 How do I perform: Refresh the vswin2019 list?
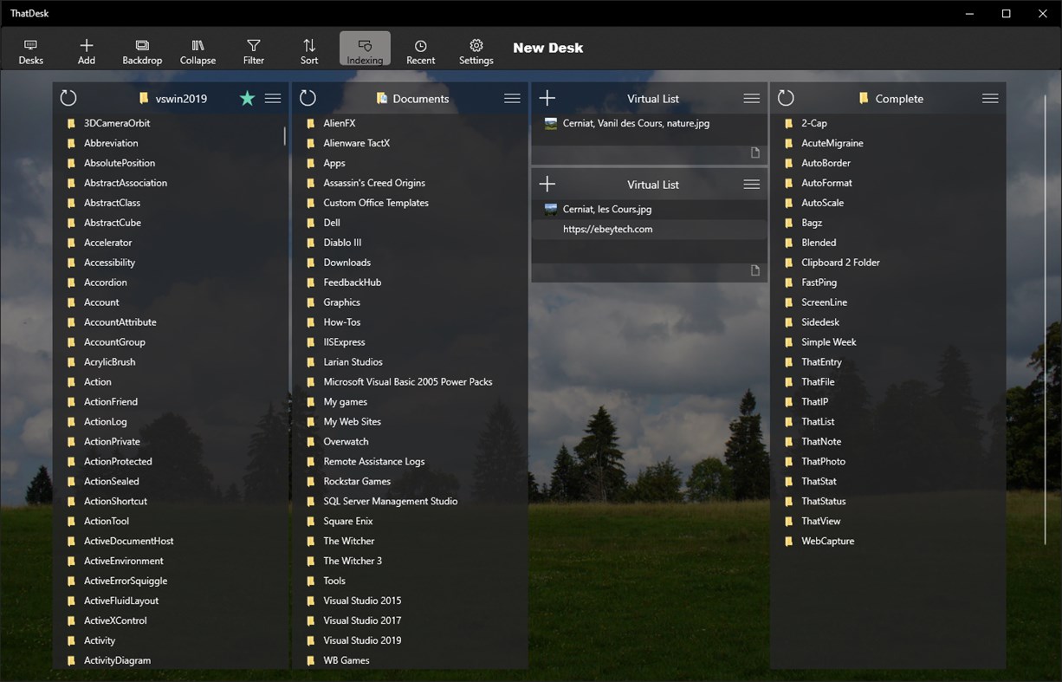point(68,98)
